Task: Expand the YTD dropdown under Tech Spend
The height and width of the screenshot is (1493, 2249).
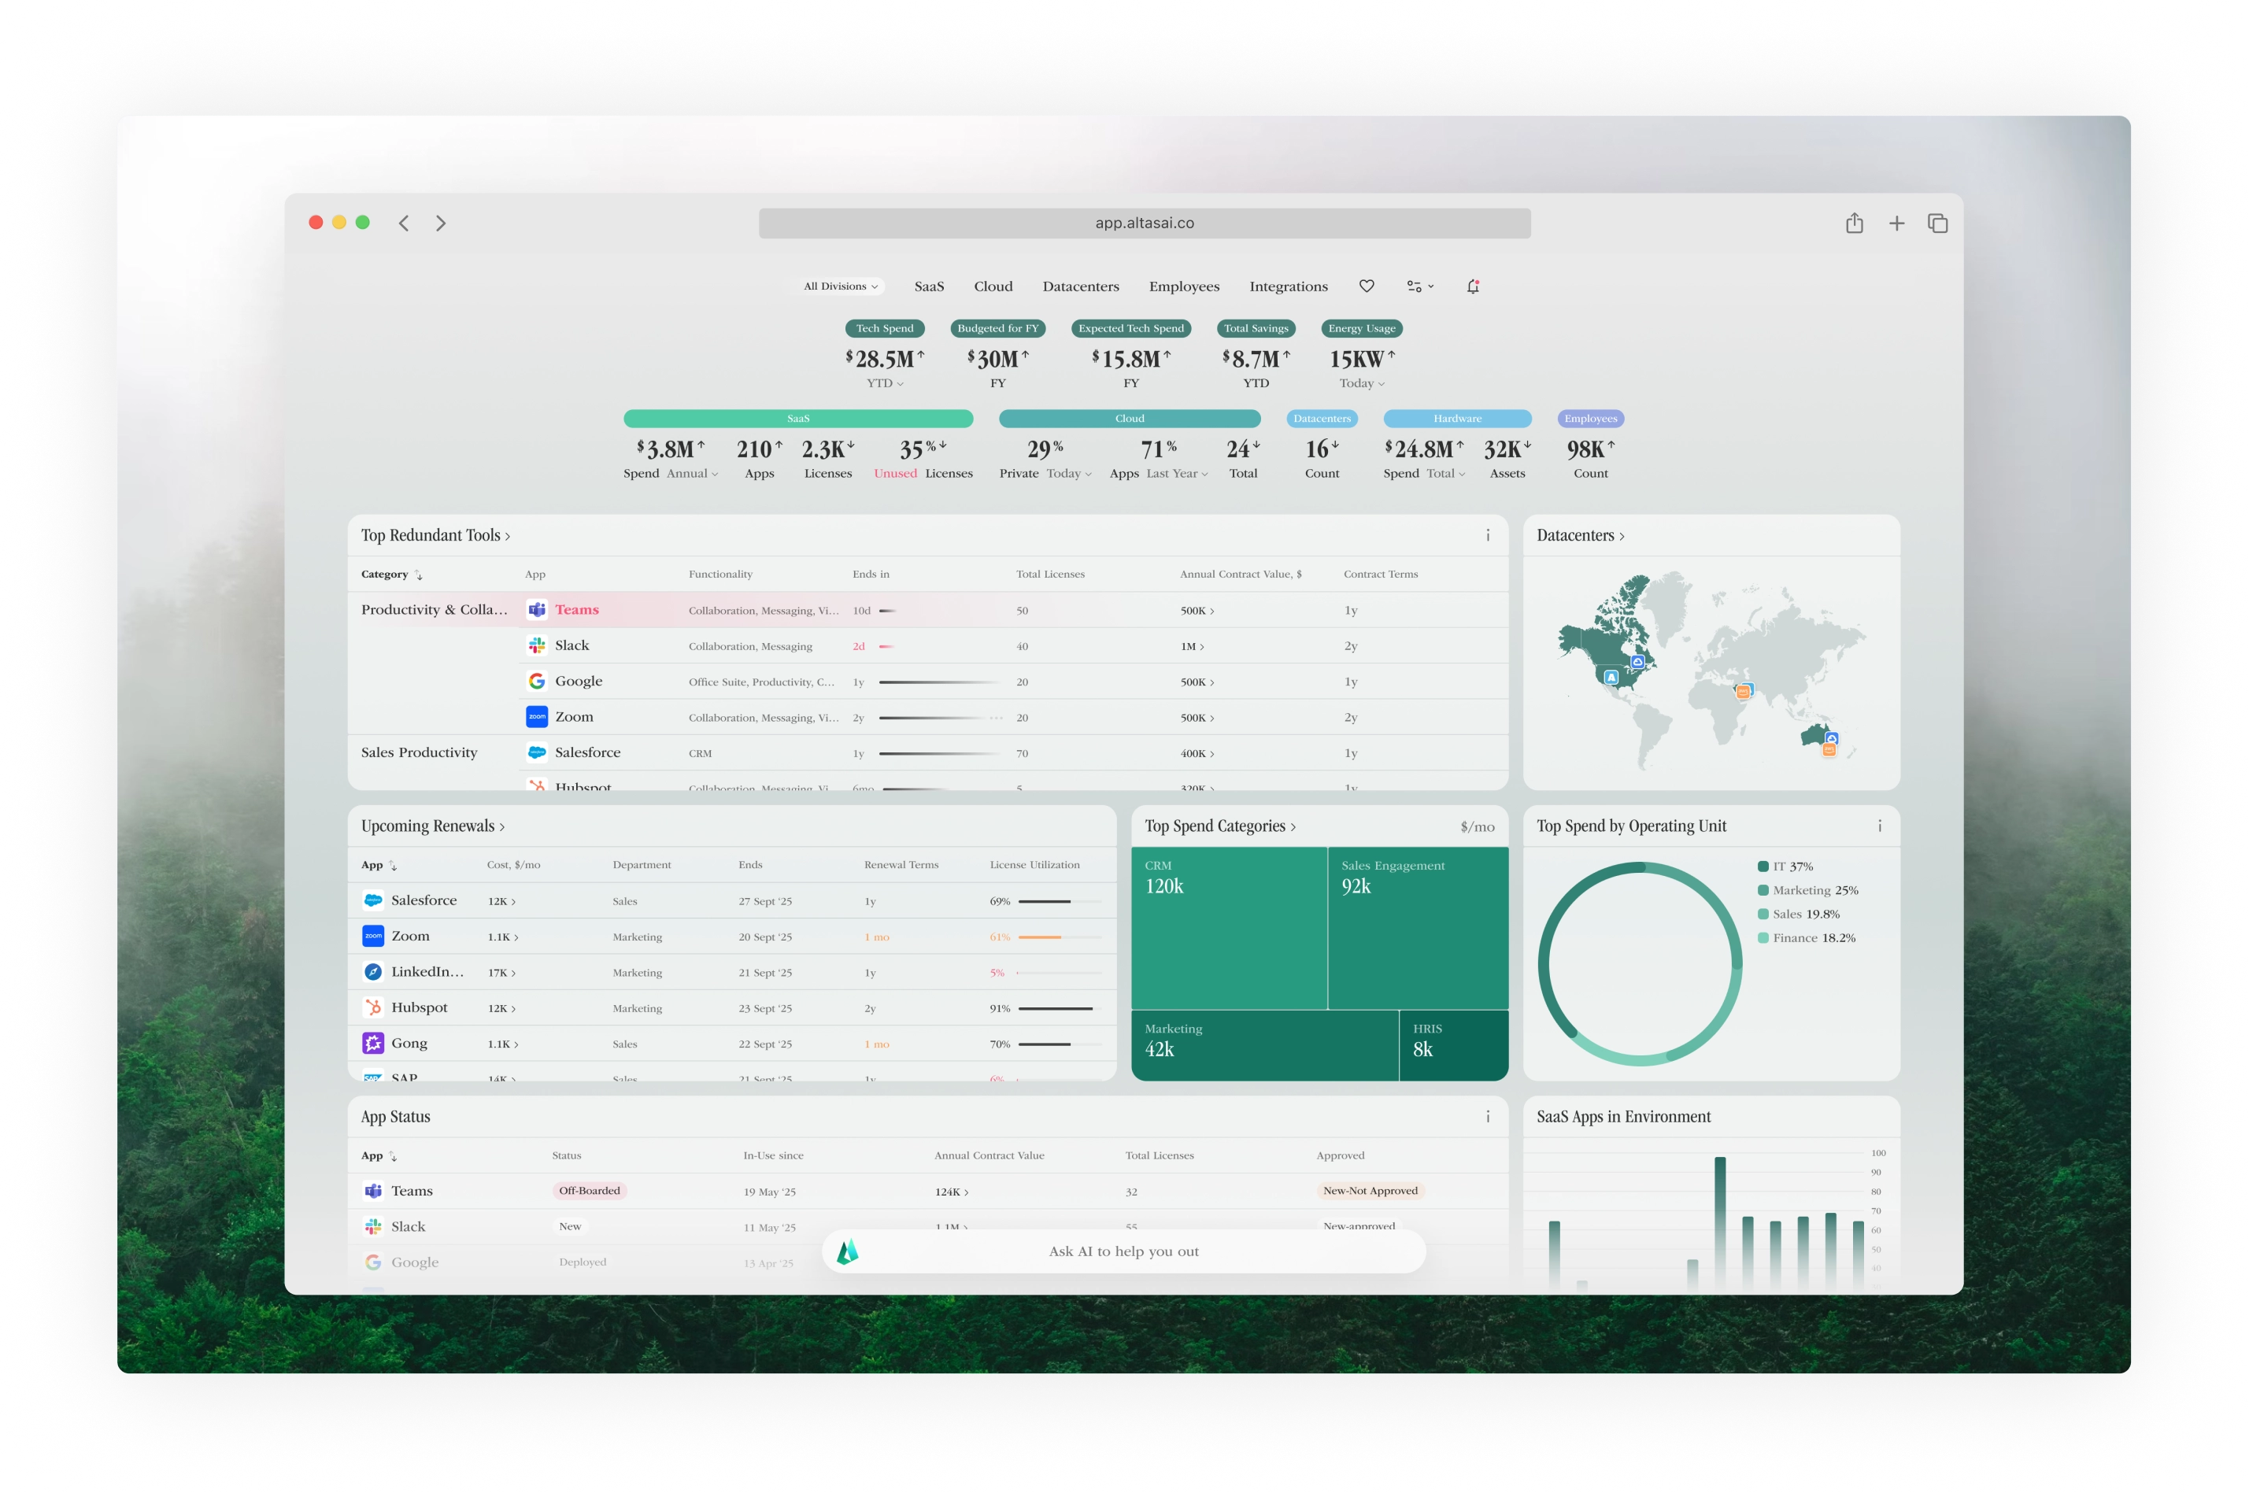Action: click(885, 382)
